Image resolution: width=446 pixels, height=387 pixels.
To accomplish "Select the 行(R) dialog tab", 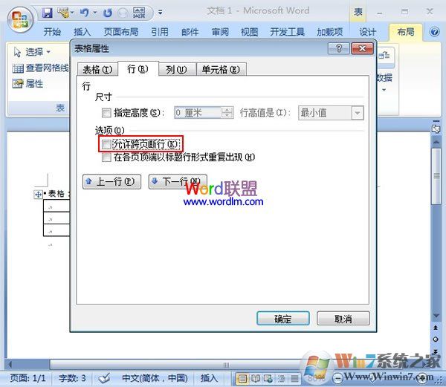I will coord(138,69).
